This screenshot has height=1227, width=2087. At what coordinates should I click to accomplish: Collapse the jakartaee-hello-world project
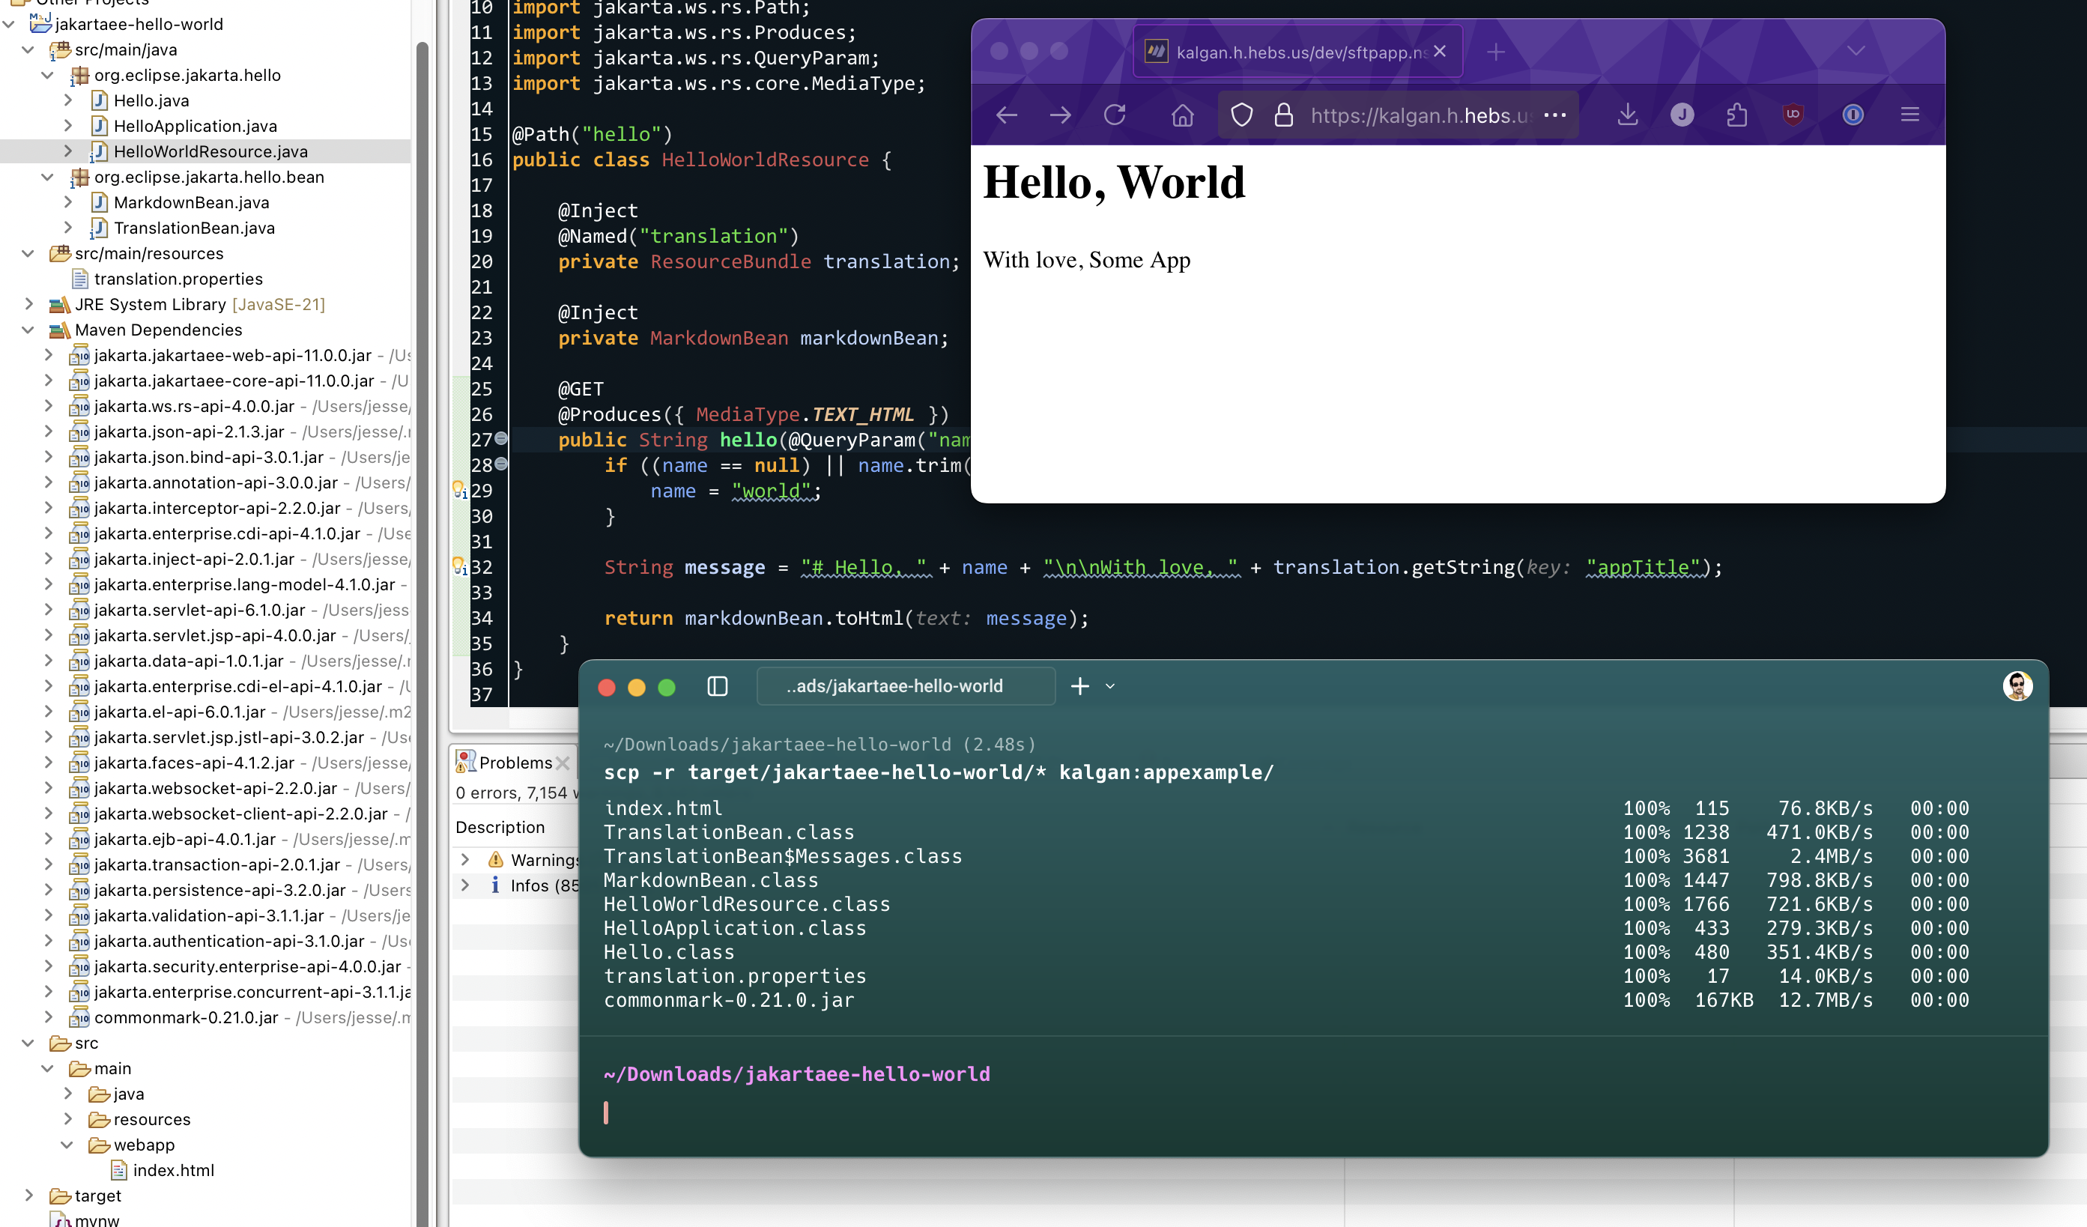(x=8, y=24)
